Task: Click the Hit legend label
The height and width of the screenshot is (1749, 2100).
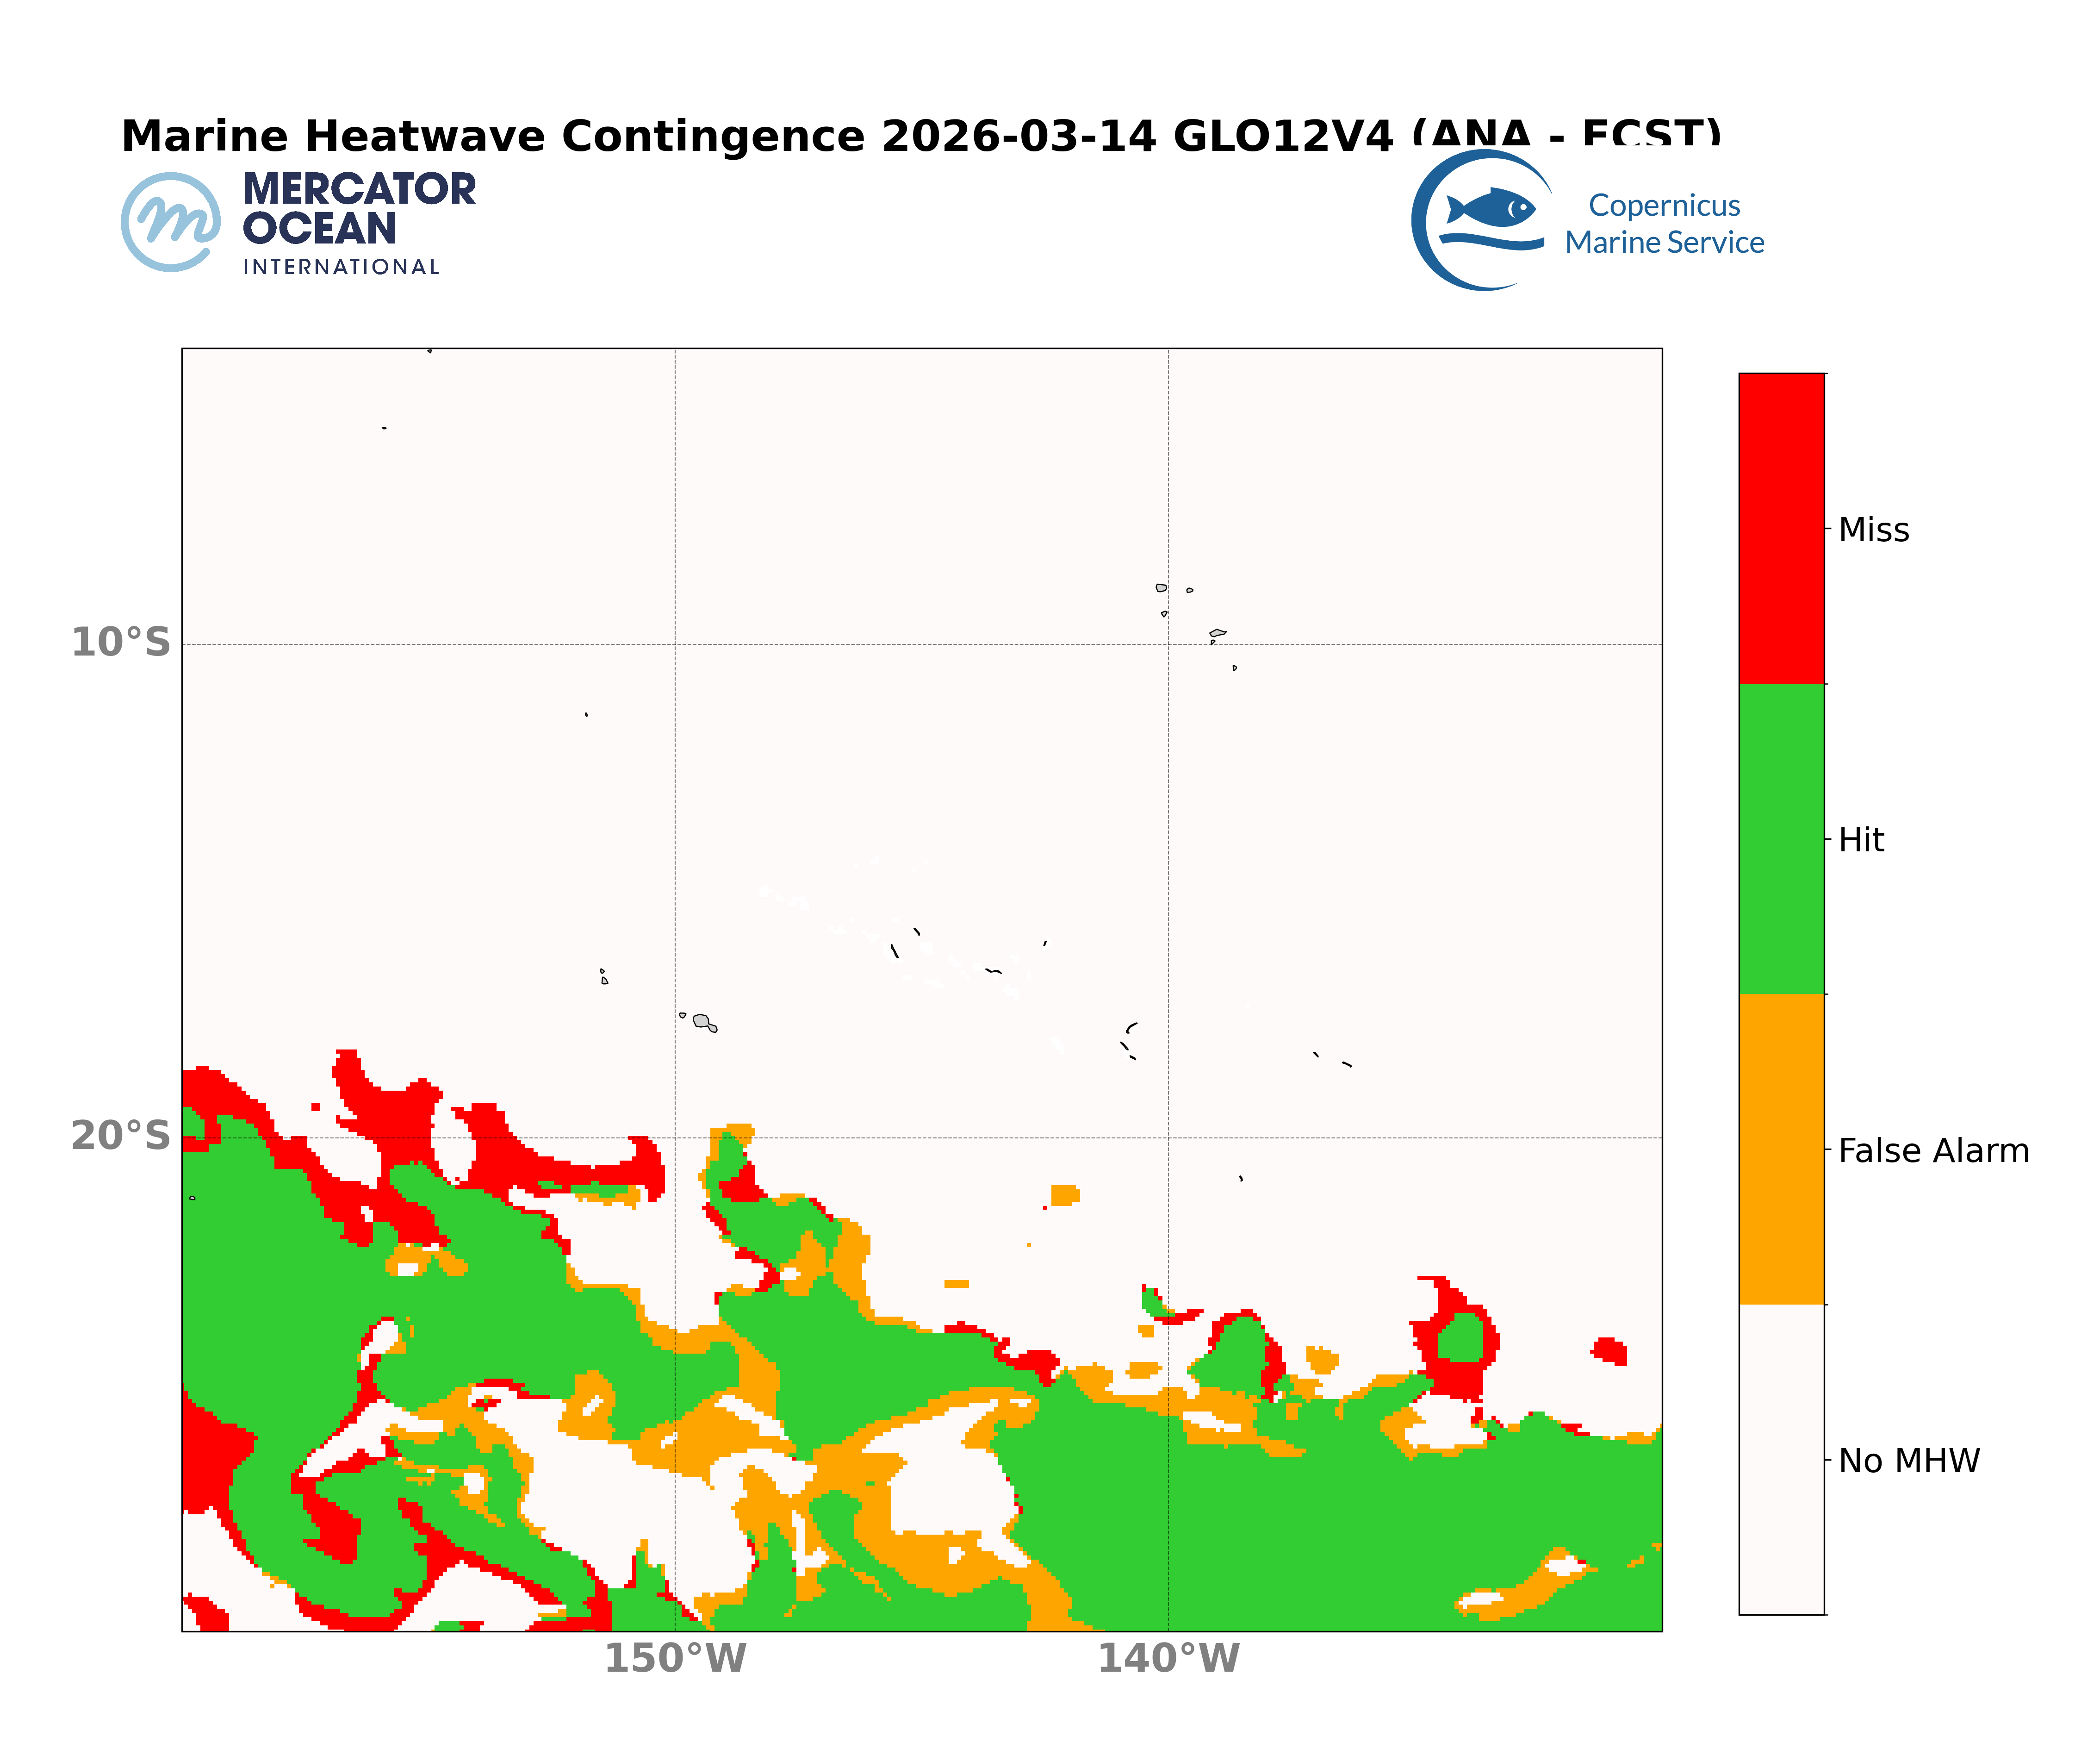Action: (x=1861, y=841)
